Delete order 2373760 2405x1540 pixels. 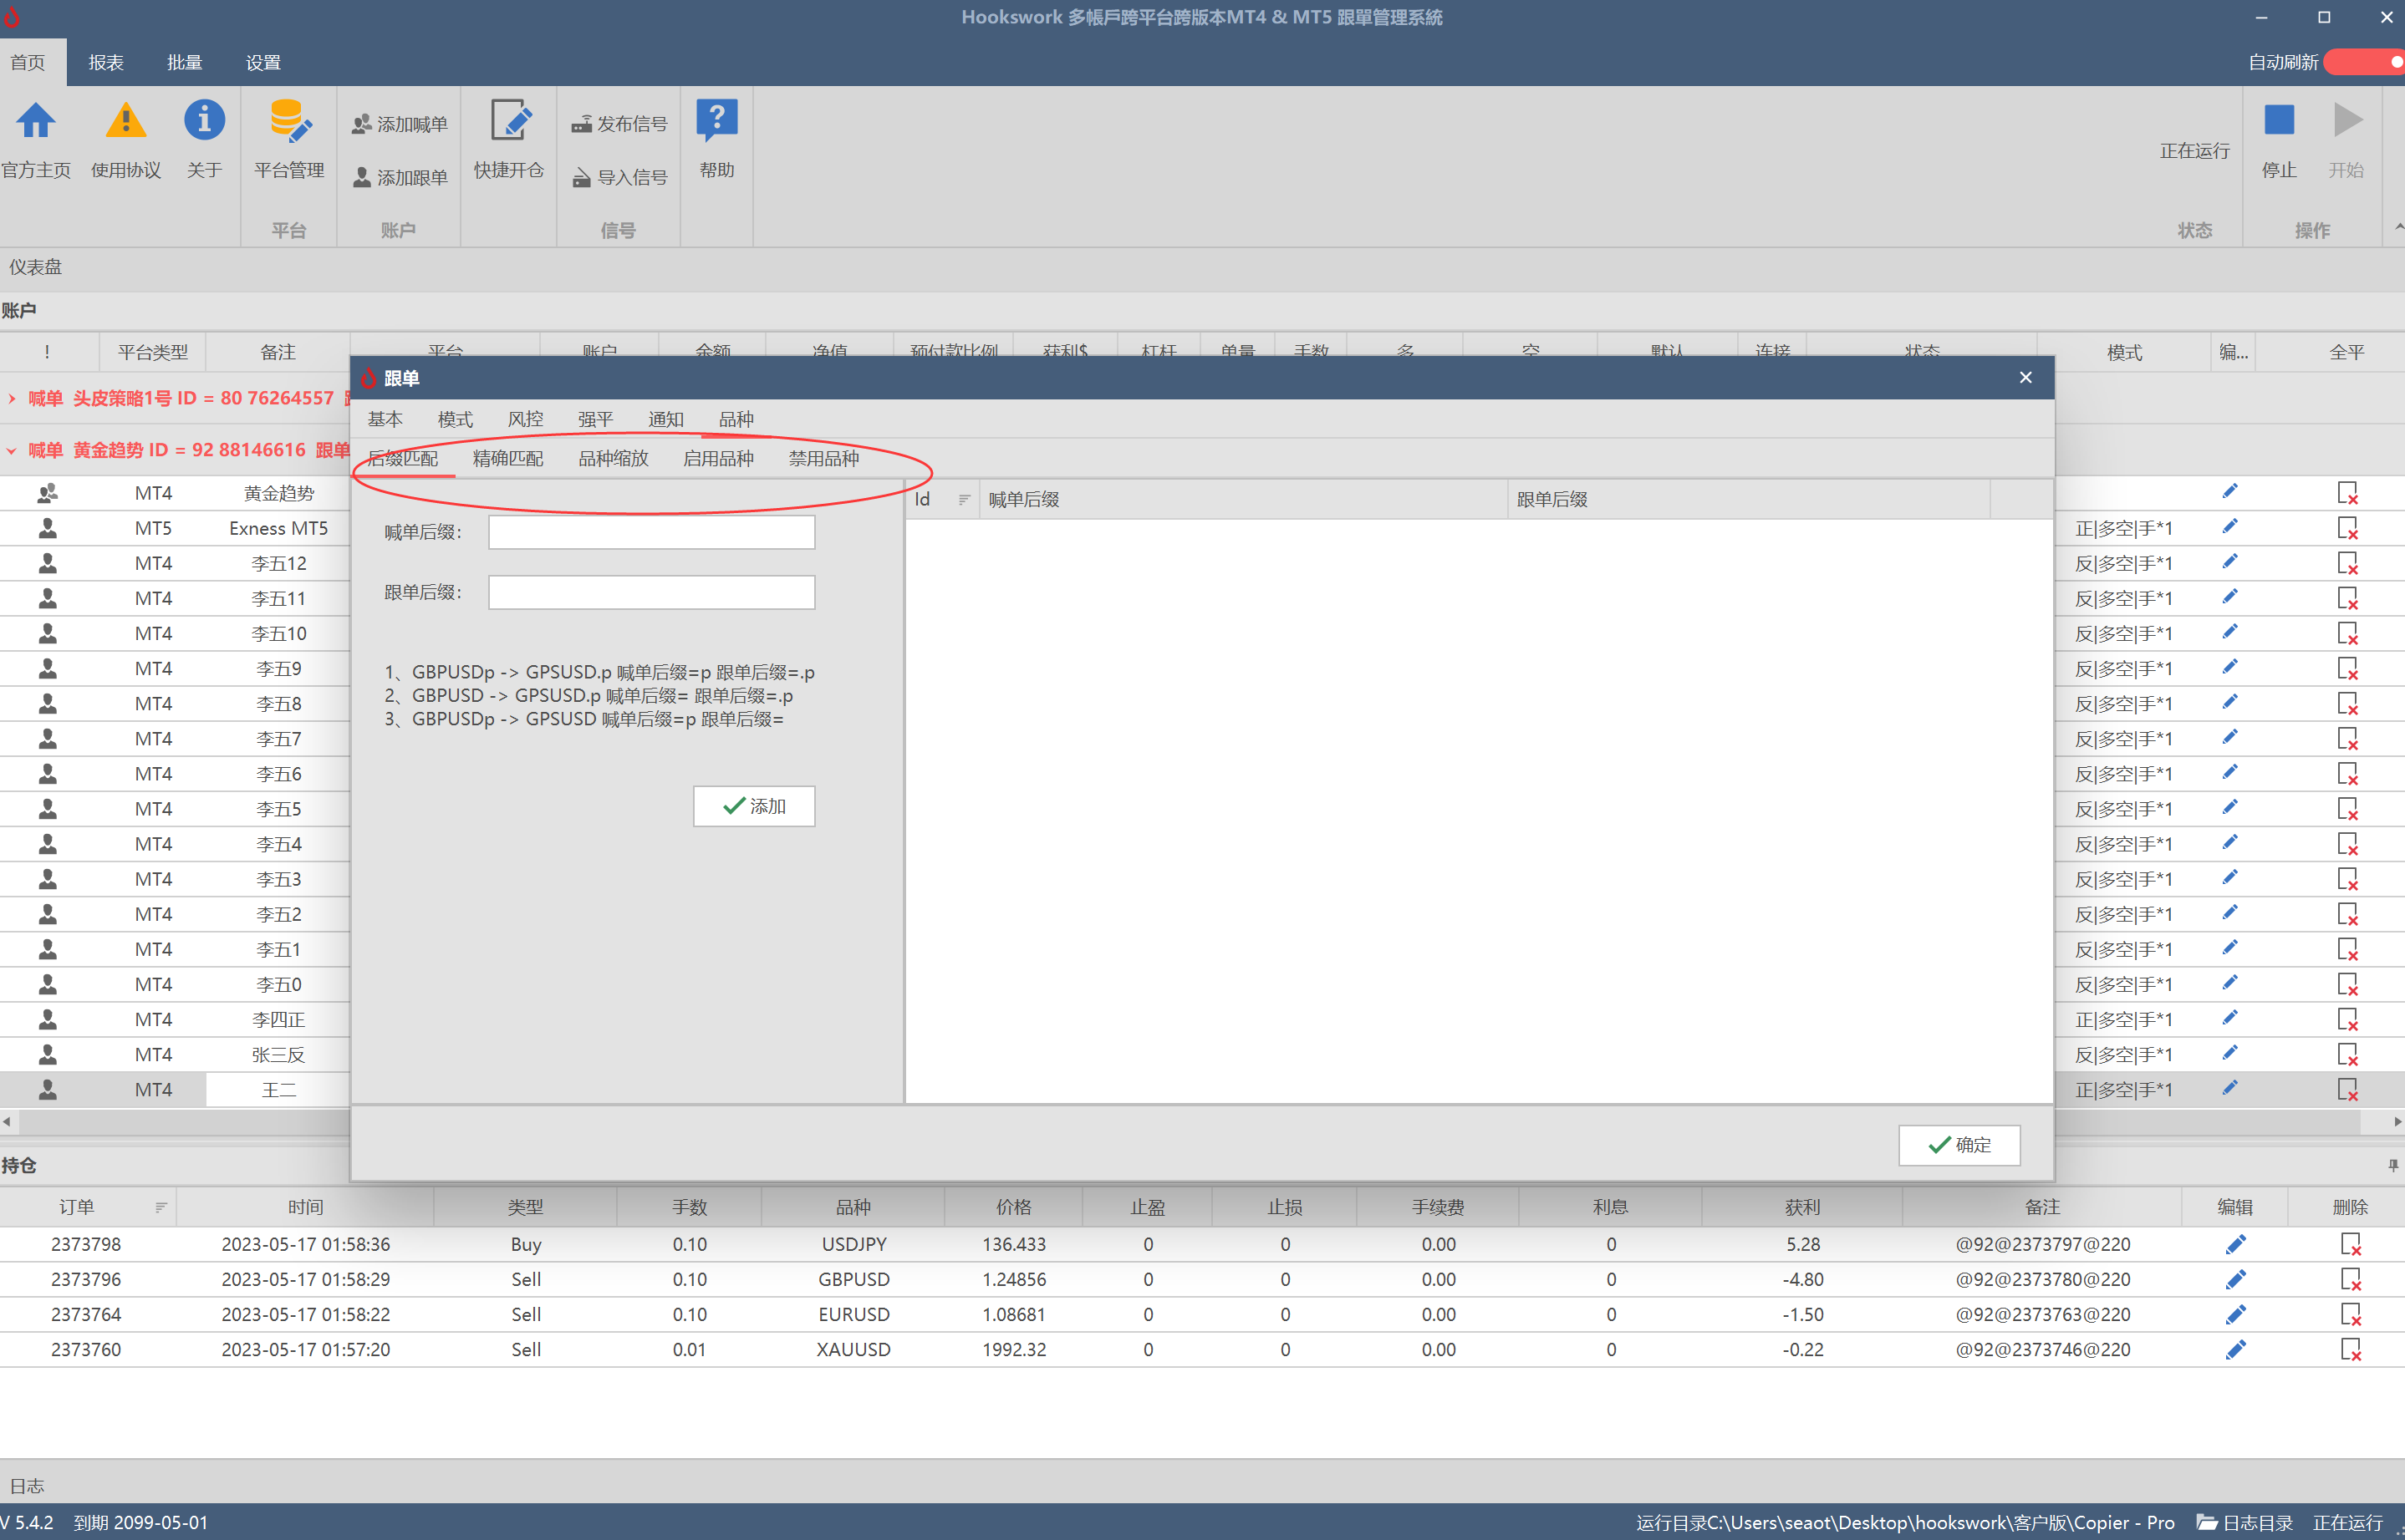[2350, 1349]
